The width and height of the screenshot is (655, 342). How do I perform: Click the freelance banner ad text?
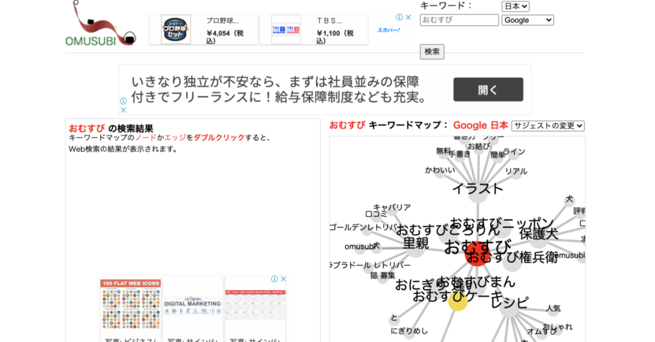point(279,89)
